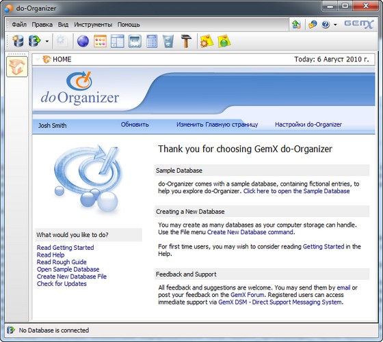Viewport: 383px width, 342px height.
Task: Click the hammer tools icon
Action: [186, 41]
